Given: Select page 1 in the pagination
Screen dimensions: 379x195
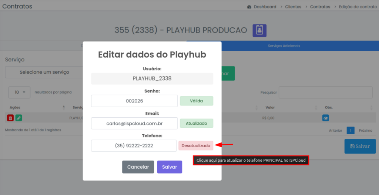Looking at the screenshot, I should pos(351,131).
